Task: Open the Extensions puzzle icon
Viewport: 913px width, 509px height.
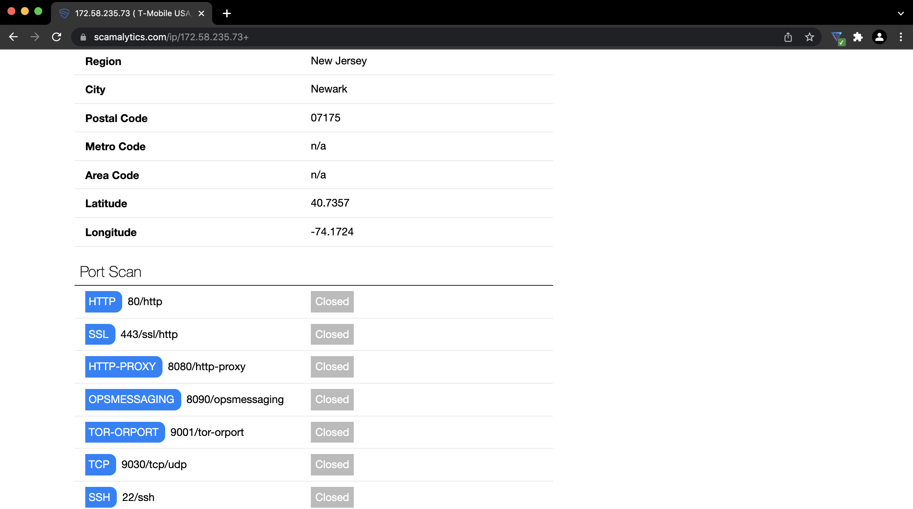Action: click(858, 37)
